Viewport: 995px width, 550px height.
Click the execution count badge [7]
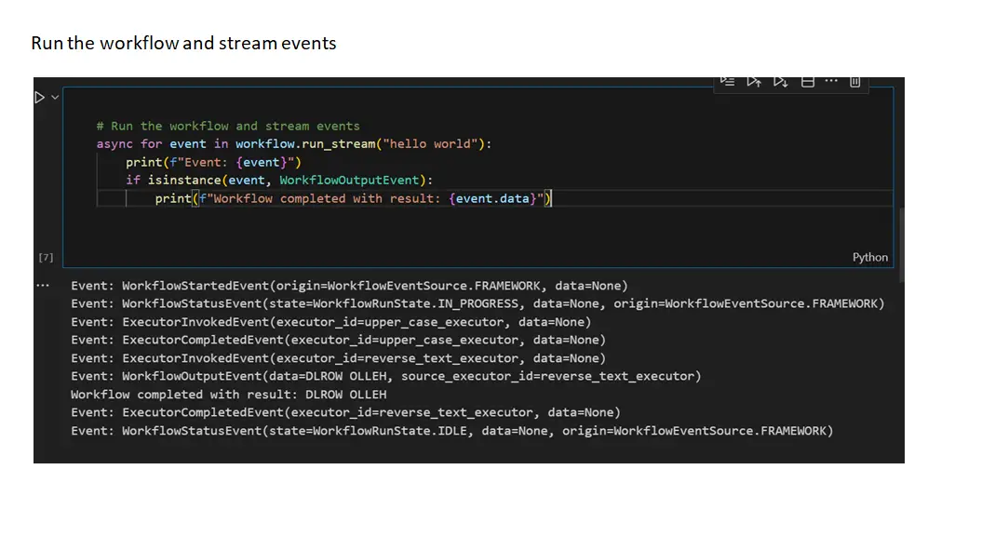point(45,257)
